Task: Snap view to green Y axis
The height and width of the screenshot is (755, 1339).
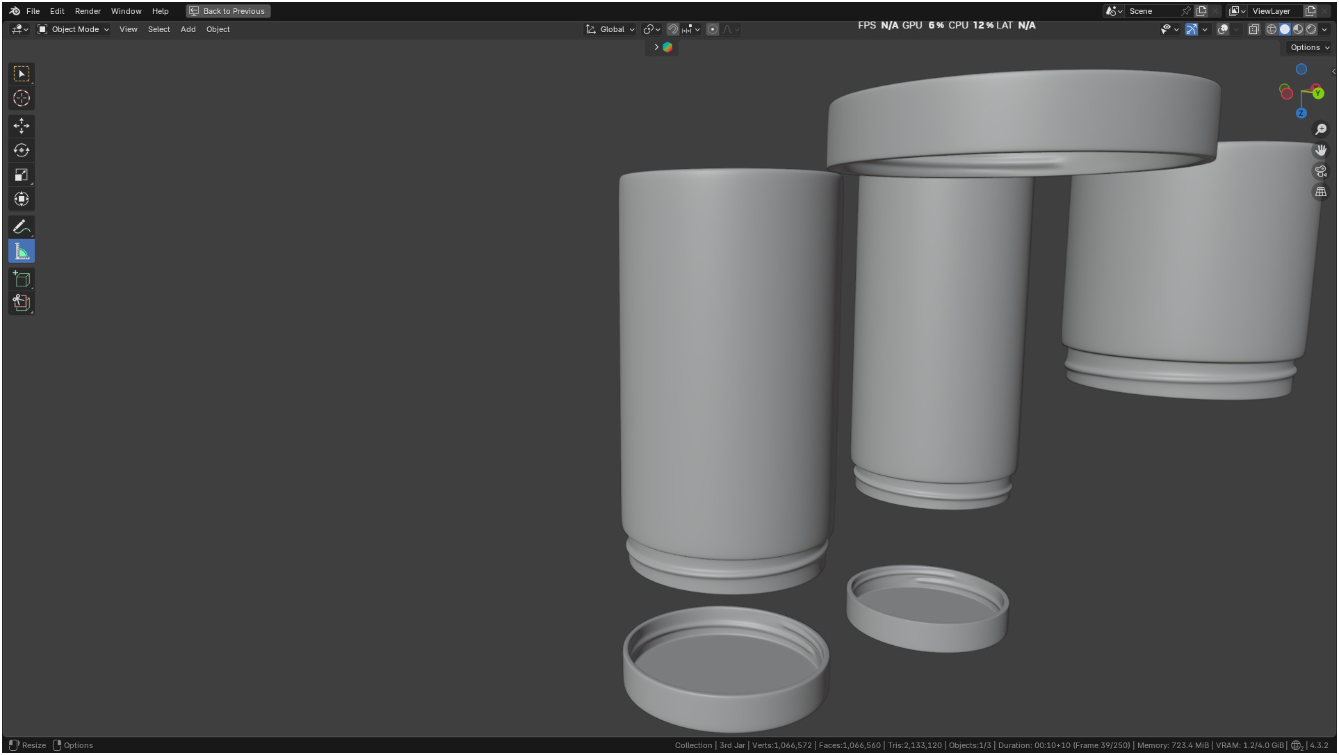Action: 1317,93
